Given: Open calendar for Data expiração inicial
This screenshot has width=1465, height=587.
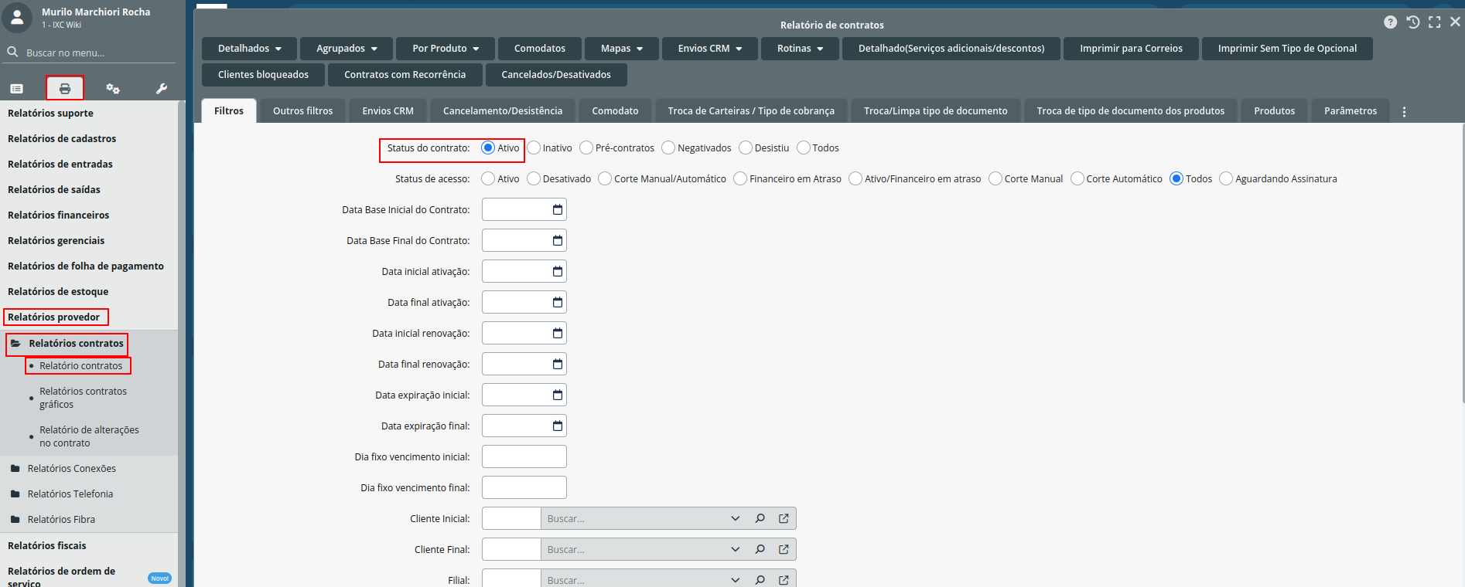Looking at the screenshot, I should tap(558, 395).
